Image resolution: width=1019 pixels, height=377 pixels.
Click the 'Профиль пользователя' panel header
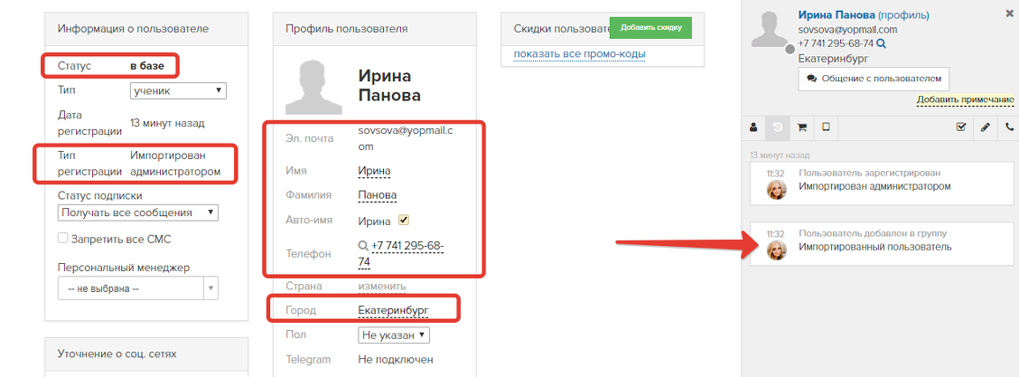(375, 29)
